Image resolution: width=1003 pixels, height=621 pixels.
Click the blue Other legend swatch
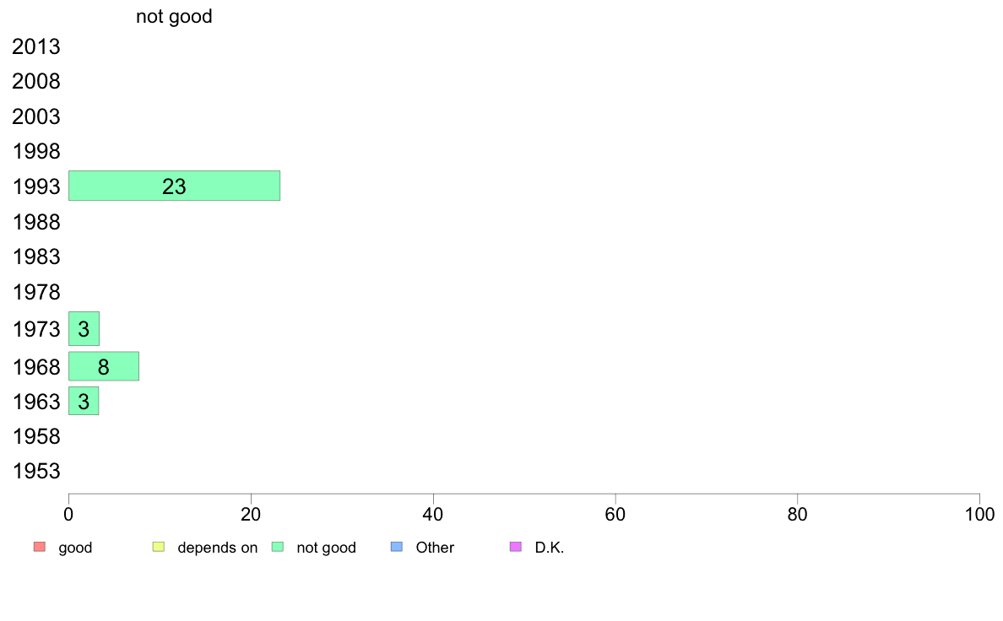tap(397, 547)
